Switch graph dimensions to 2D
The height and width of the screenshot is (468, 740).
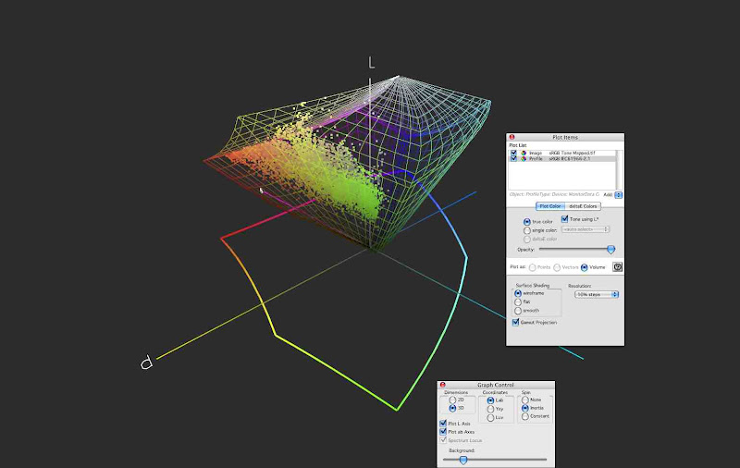tap(452, 400)
